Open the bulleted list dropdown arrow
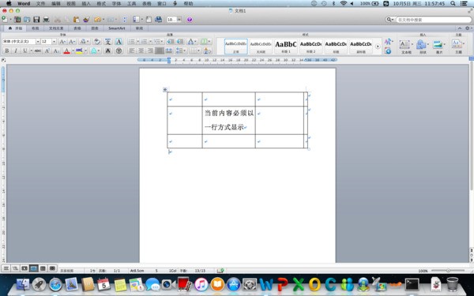 coord(137,41)
